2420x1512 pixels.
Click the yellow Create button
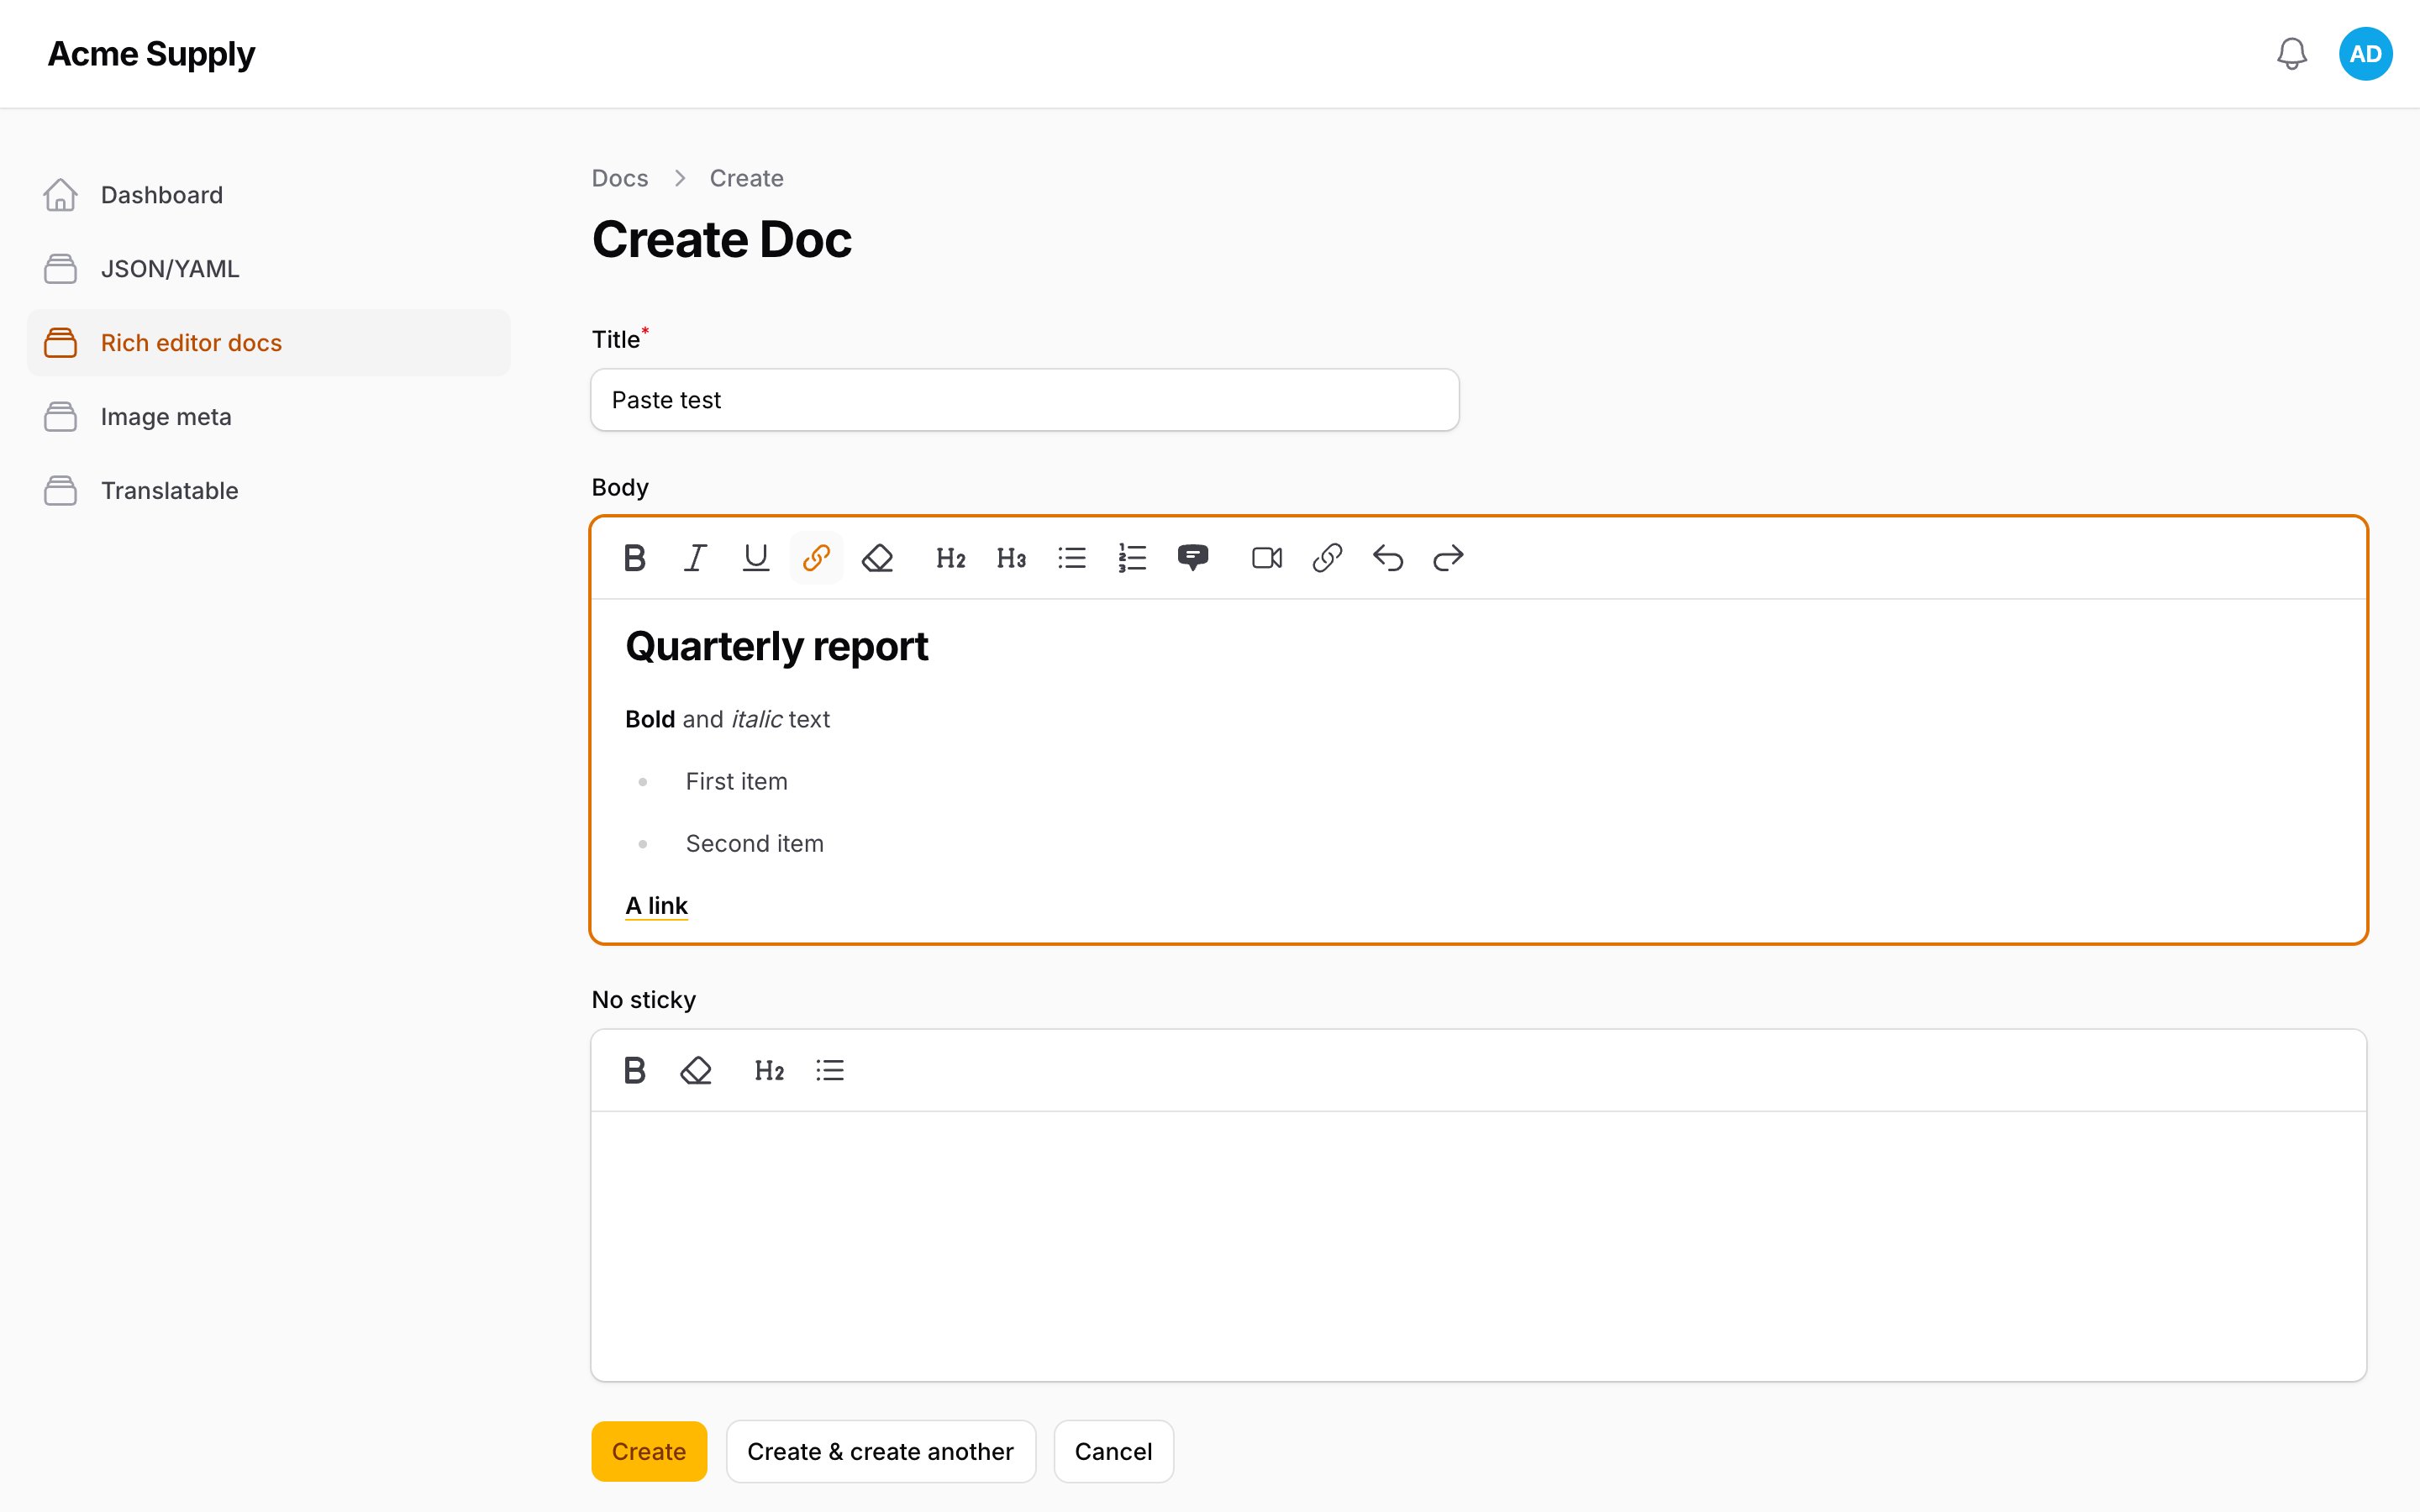point(649,1451)
